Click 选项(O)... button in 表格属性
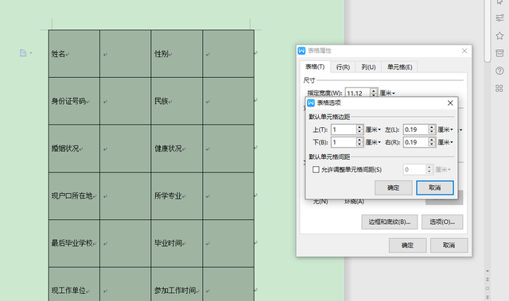 (x=442, y=222)
